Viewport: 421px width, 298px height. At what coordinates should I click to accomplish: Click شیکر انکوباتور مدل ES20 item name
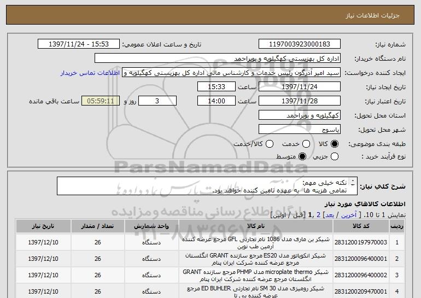256,259
